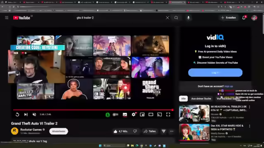The width and height of the screenshot is (264, 148).
Task: Click the triangle icon beside Teilen
Action: 163,131
